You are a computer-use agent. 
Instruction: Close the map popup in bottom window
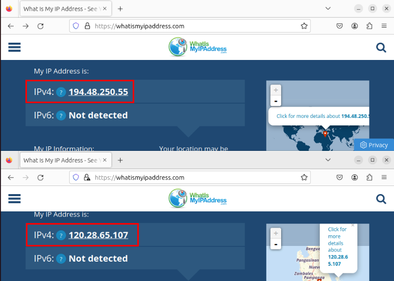coord(353,225)
